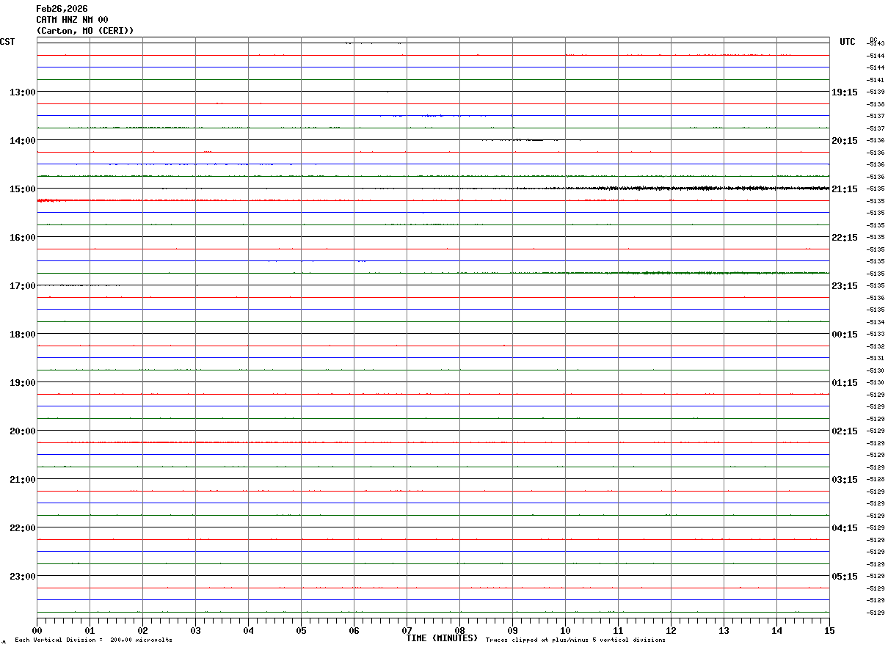
Task: Click the DC offset value -5138
Action: pos(876,104)
